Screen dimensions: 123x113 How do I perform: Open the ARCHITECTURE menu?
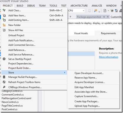coord(79,6)
